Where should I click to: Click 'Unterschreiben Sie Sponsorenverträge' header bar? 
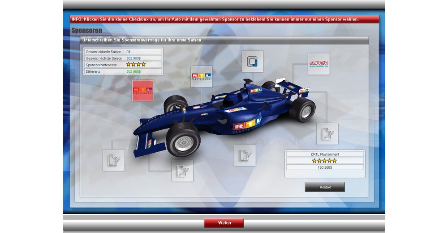coord(224,40)
